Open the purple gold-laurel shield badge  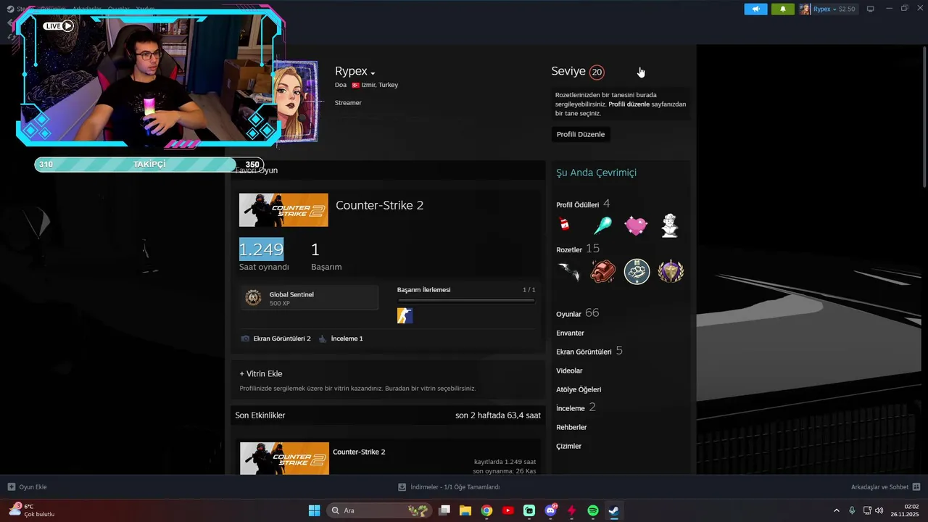click(671, 272)
